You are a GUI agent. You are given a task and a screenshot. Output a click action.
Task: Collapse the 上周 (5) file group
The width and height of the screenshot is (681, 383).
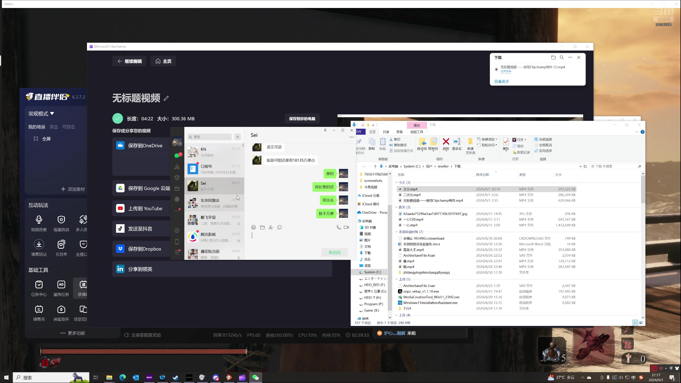396,279
